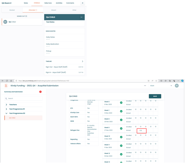The image size is (190, 168).
Task: Click the Refugee Visa attribute row
Action: point(84,130)
